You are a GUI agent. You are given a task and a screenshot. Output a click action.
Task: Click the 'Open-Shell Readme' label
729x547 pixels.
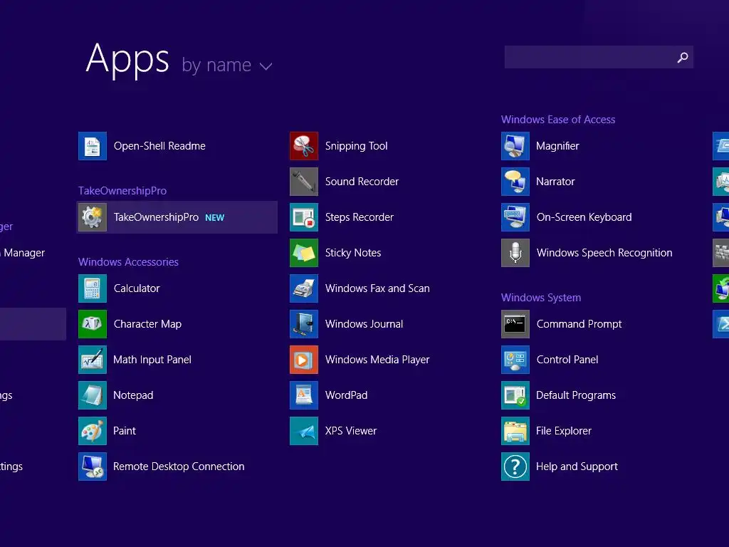[159, 146]
